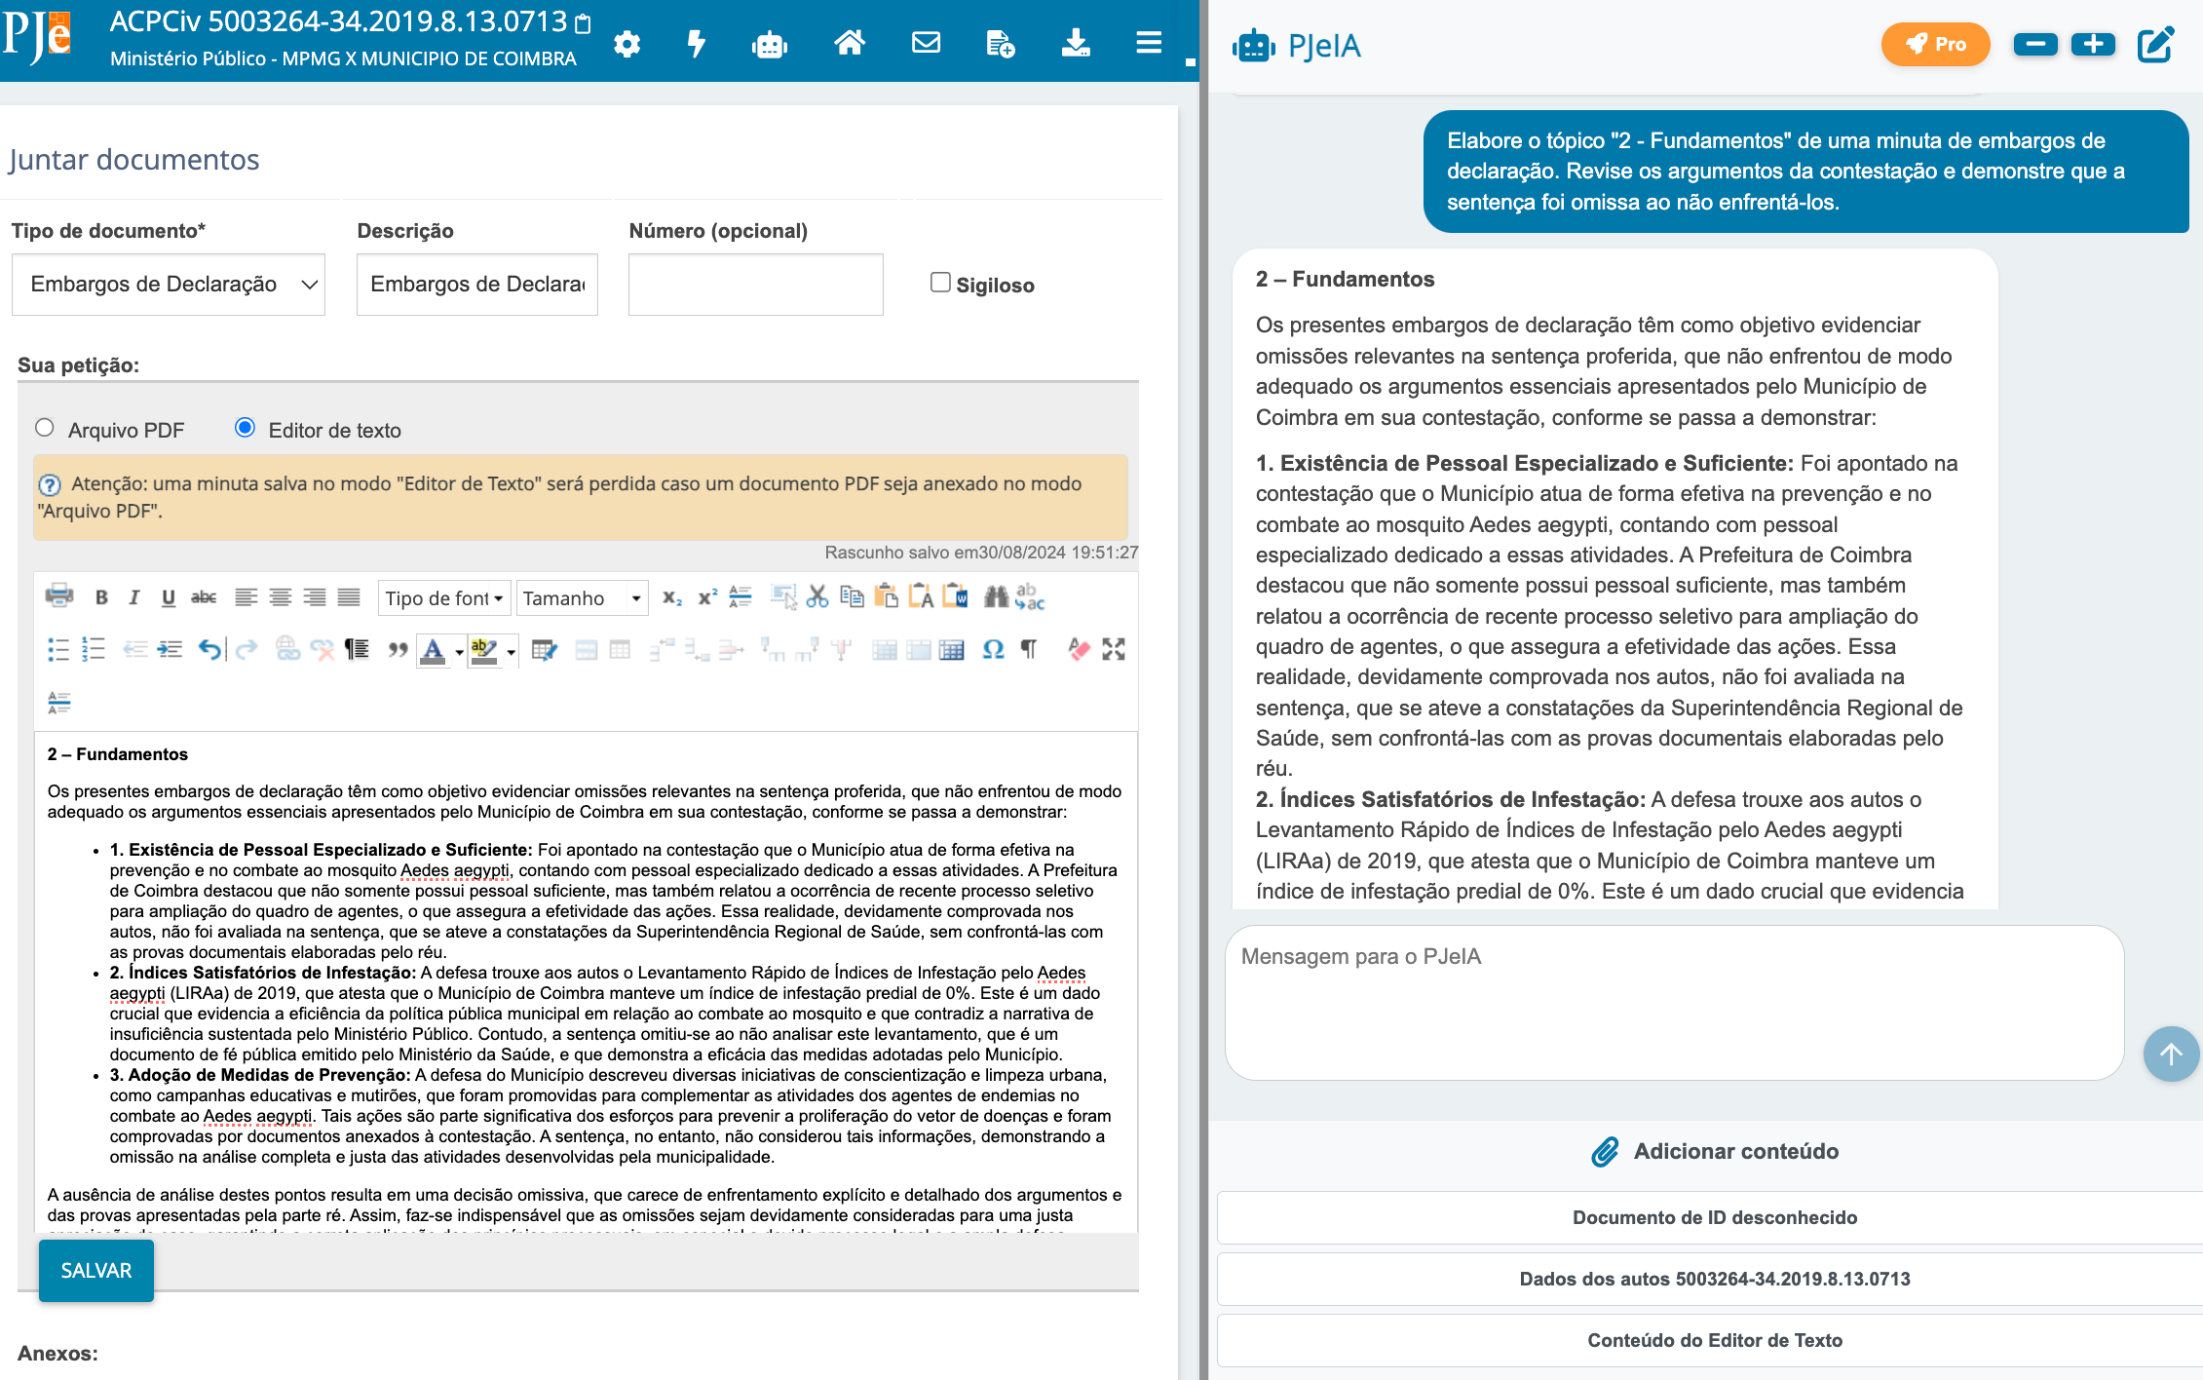The width and height of the screenshot is (2203, 1380).
Task: Click the Mensagem para o PJeIA box
Action: click(1674, 1002)
